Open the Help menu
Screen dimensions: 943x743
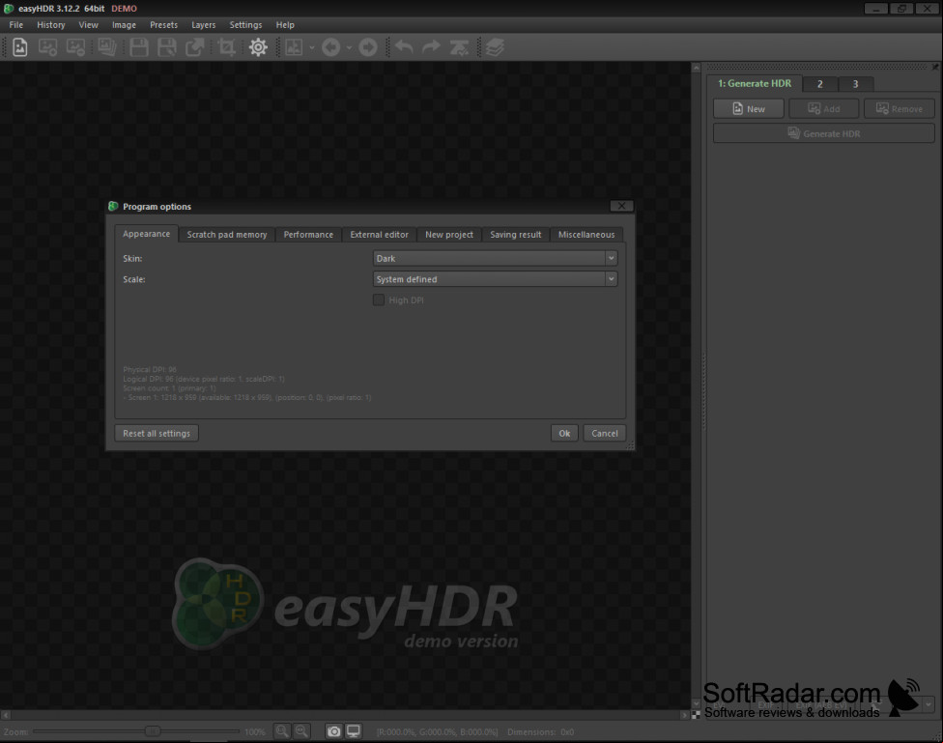tap(285, 25)
